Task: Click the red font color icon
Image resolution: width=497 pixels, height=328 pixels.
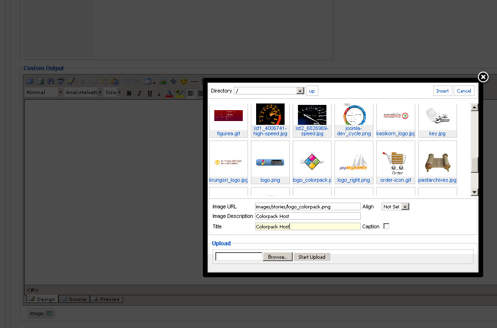Action: coord(168,93)
